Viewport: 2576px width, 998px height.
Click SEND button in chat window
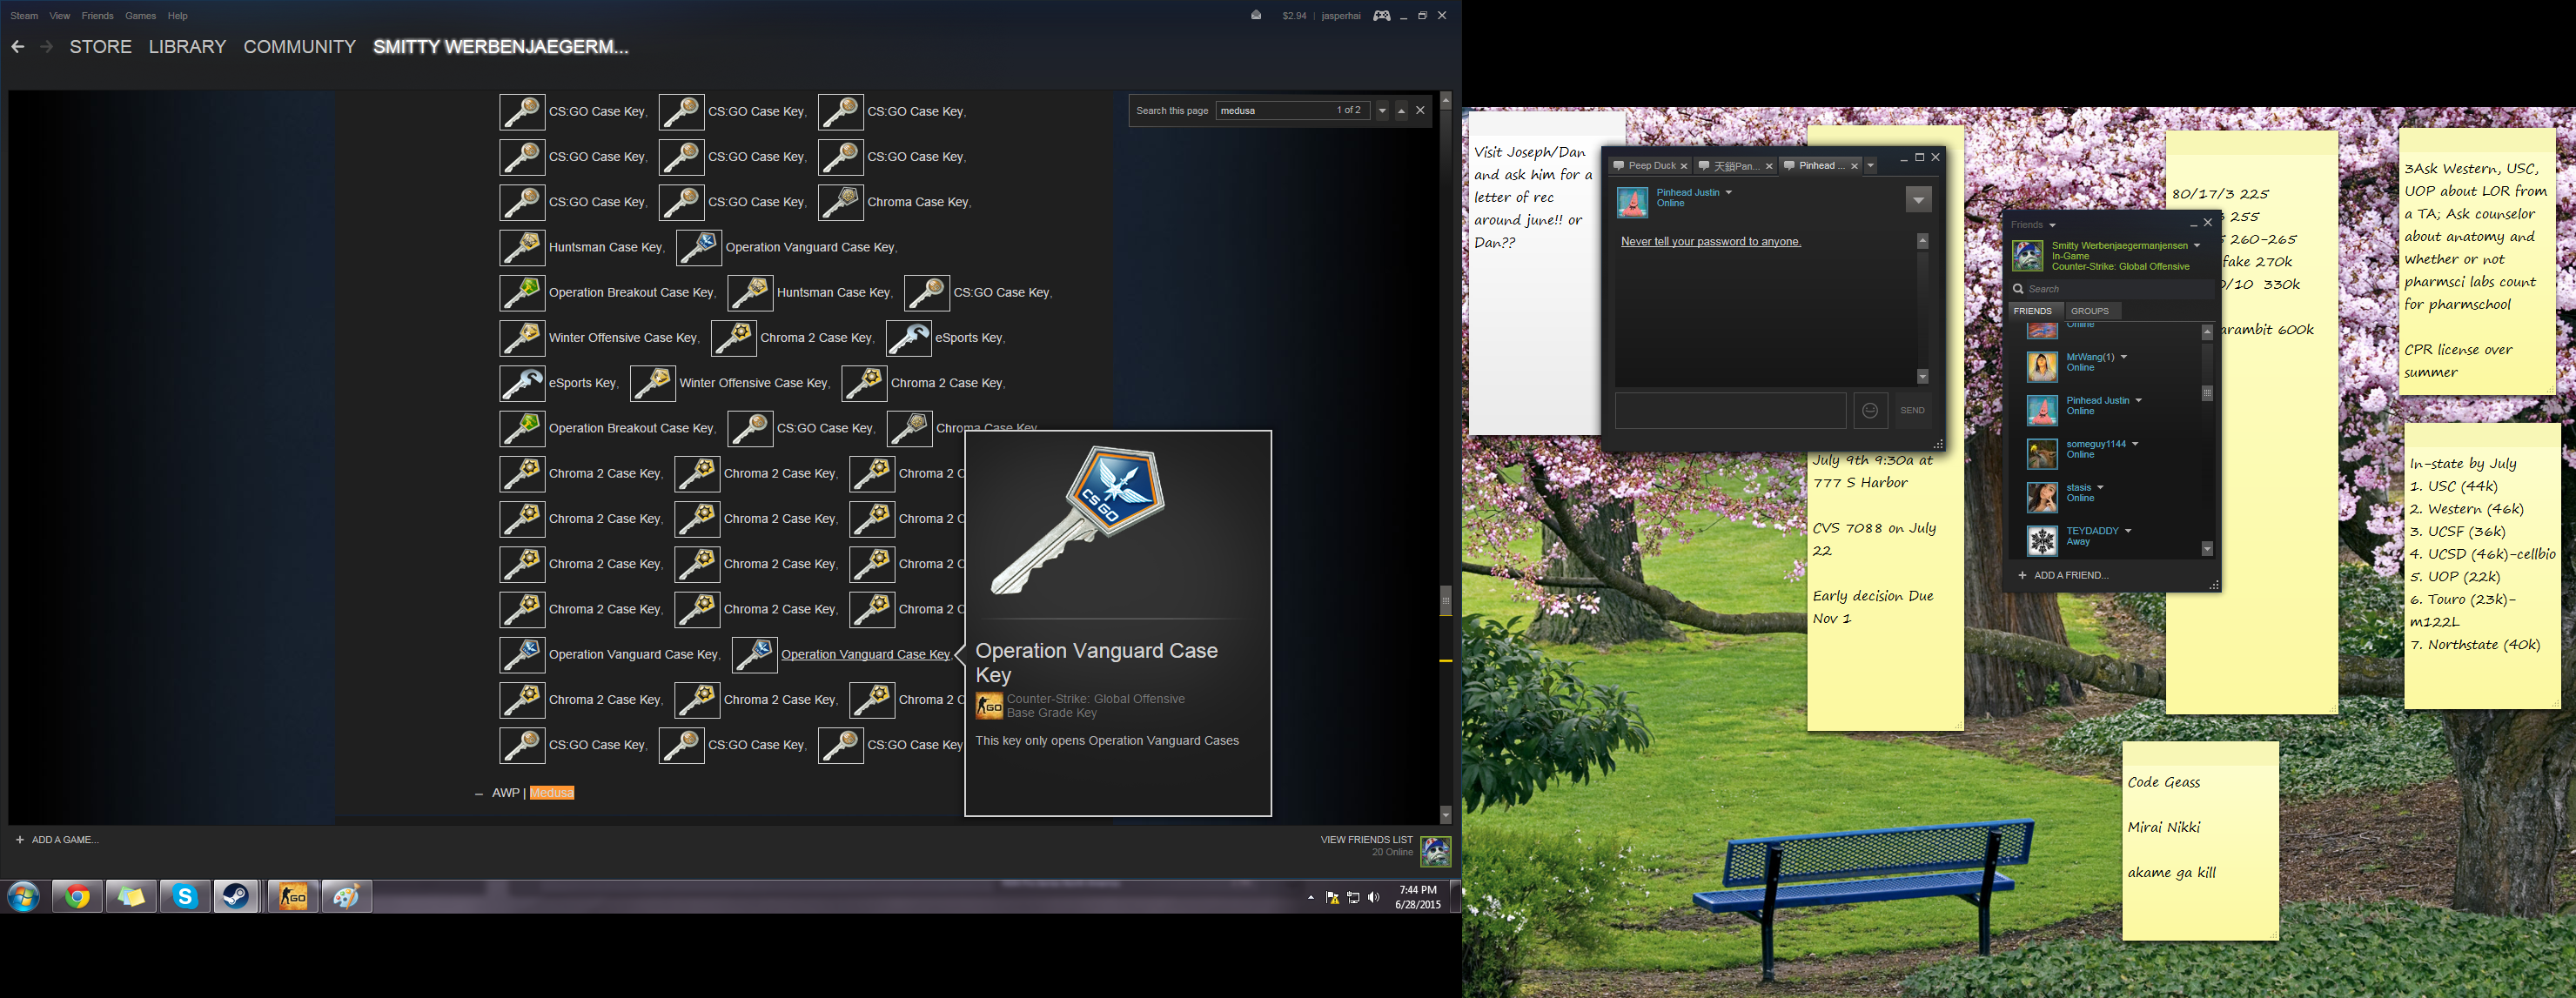(x=1912, y=410)
